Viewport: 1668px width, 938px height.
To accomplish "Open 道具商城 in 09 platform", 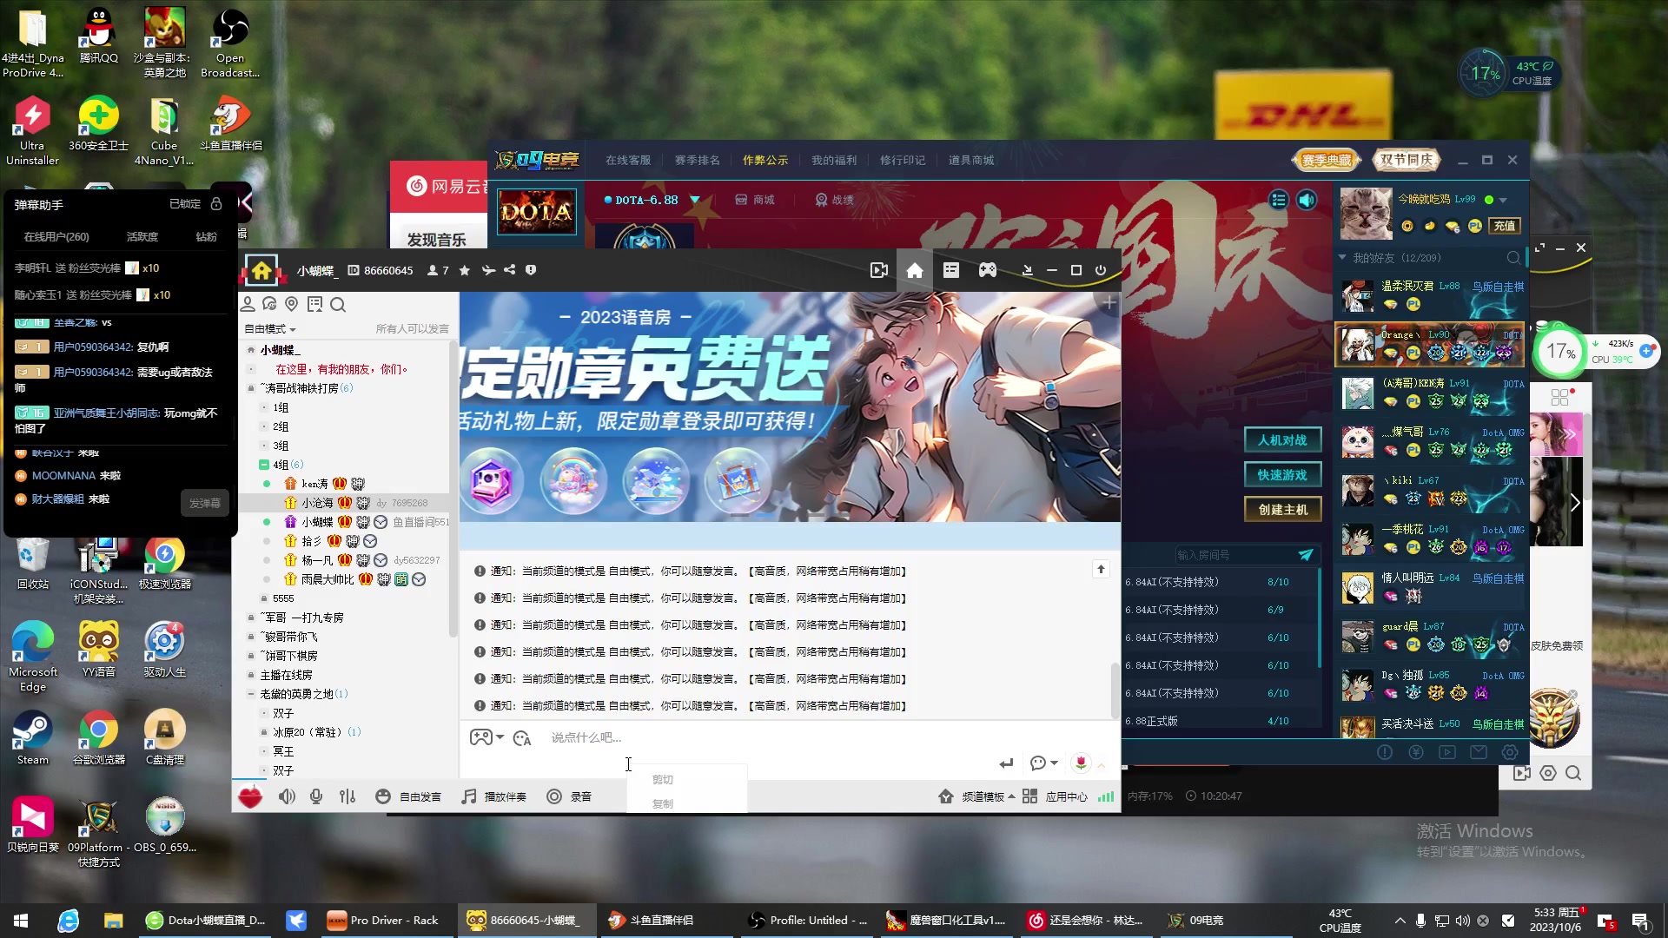I will point(971,161).
